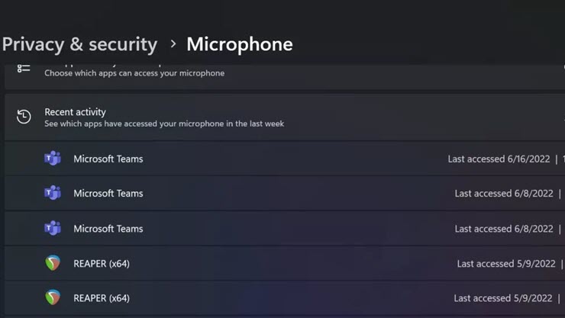Select the second Microsoft Teams entry label

coord(108,194)
